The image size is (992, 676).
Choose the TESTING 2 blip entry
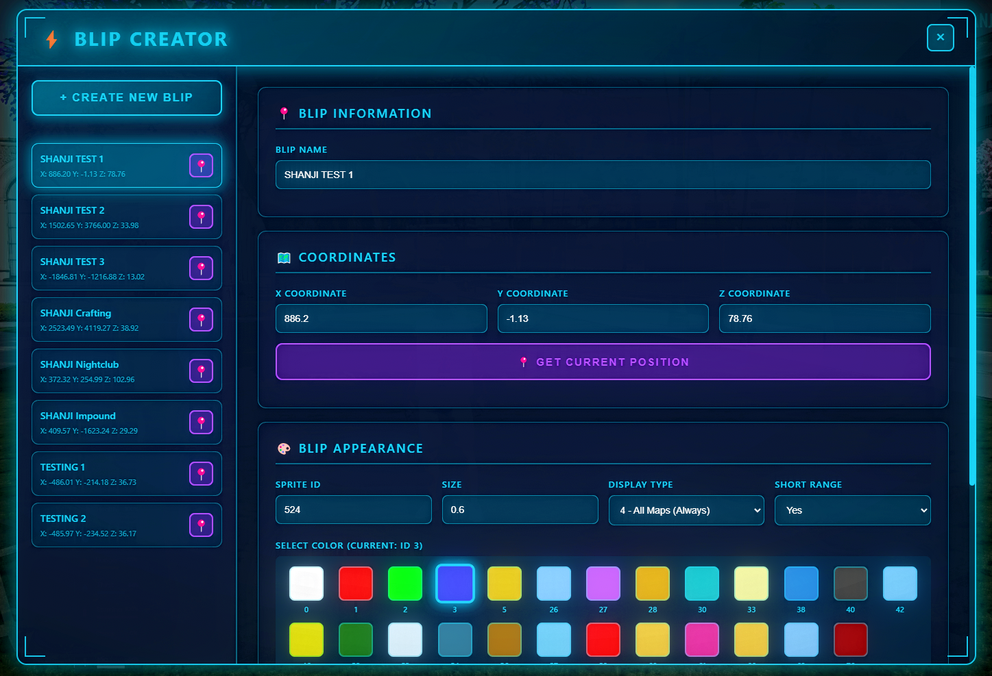point(127,525)
